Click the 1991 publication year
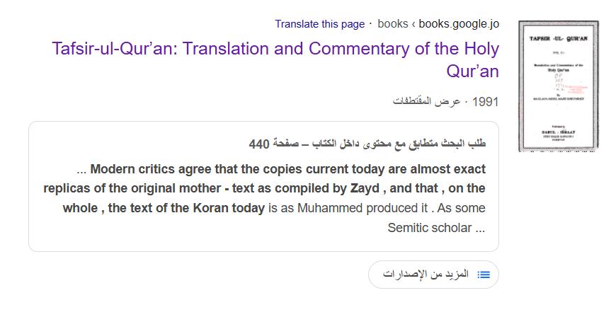The image size is (611, 317). (485, 102)
